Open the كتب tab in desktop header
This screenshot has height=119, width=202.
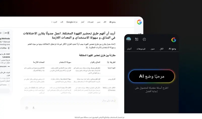pyautogui.click(x=62, y=22)
